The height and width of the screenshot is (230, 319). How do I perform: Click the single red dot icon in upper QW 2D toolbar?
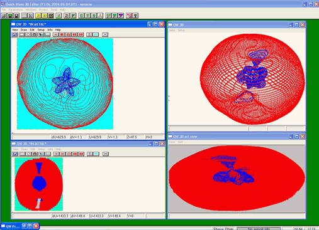[x=56, y=34]
